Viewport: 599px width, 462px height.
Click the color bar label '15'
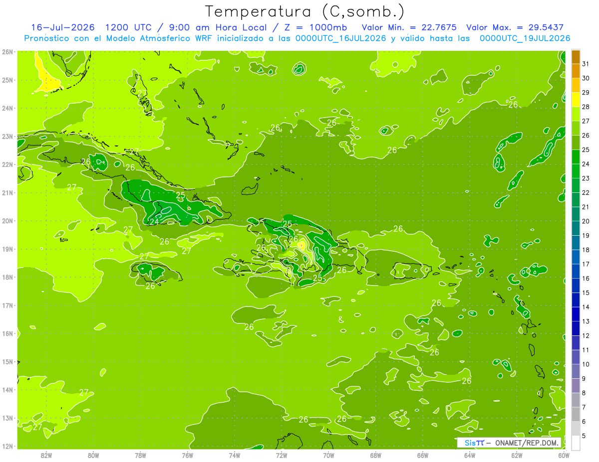tap(586, 293)
